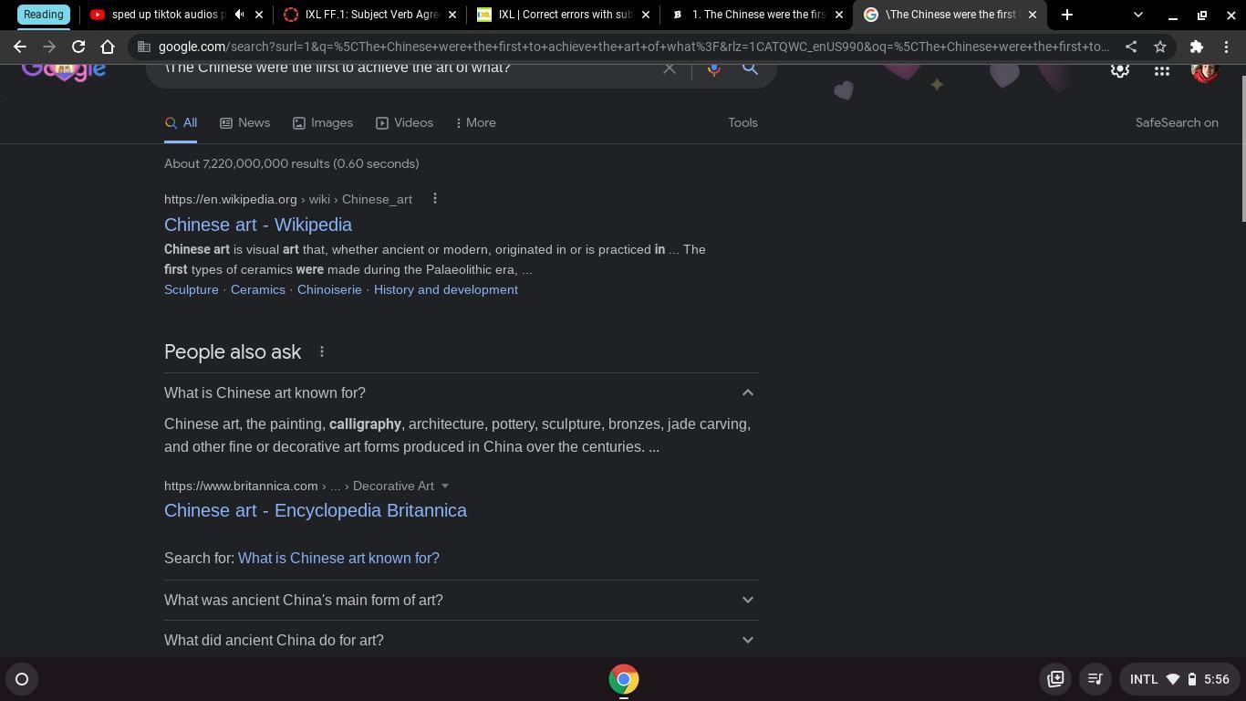This screenshot has height=701, width=1246.
Task: Mute the sped up tiktok audios tab
Action: pos(239,15)
